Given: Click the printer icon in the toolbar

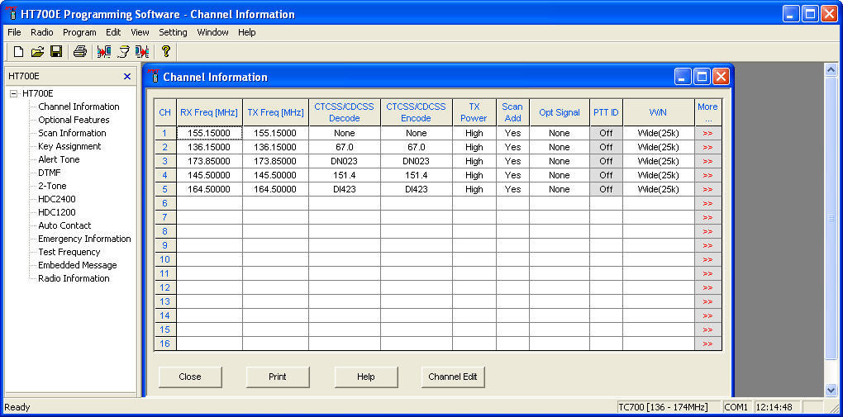Looking at the screenshot, I should (80, 51).
